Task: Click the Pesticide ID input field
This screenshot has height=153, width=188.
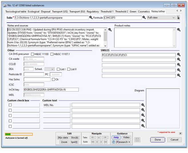Action: click(x=34, y=74)
